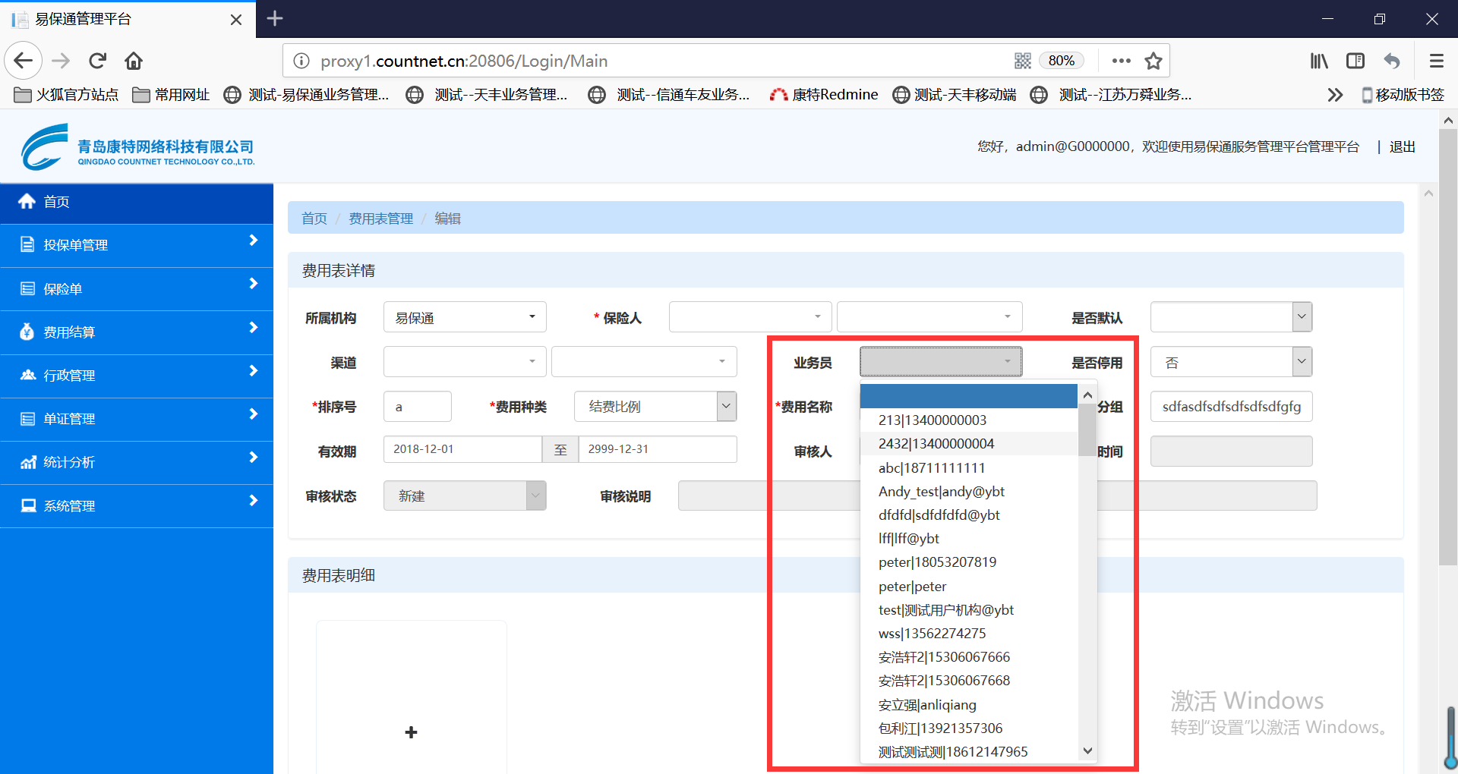Open page actions three-dots menu
1458x774 pixels.
(x=1121, y=61)
